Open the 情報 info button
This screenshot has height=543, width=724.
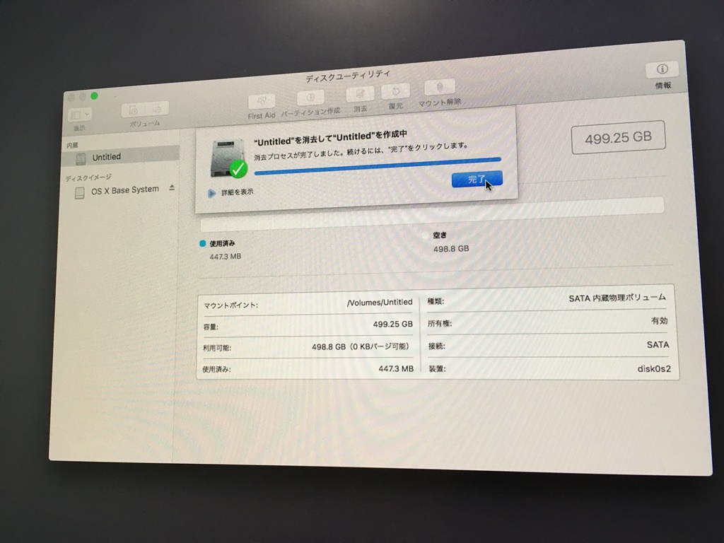click(x=662, y=69)
